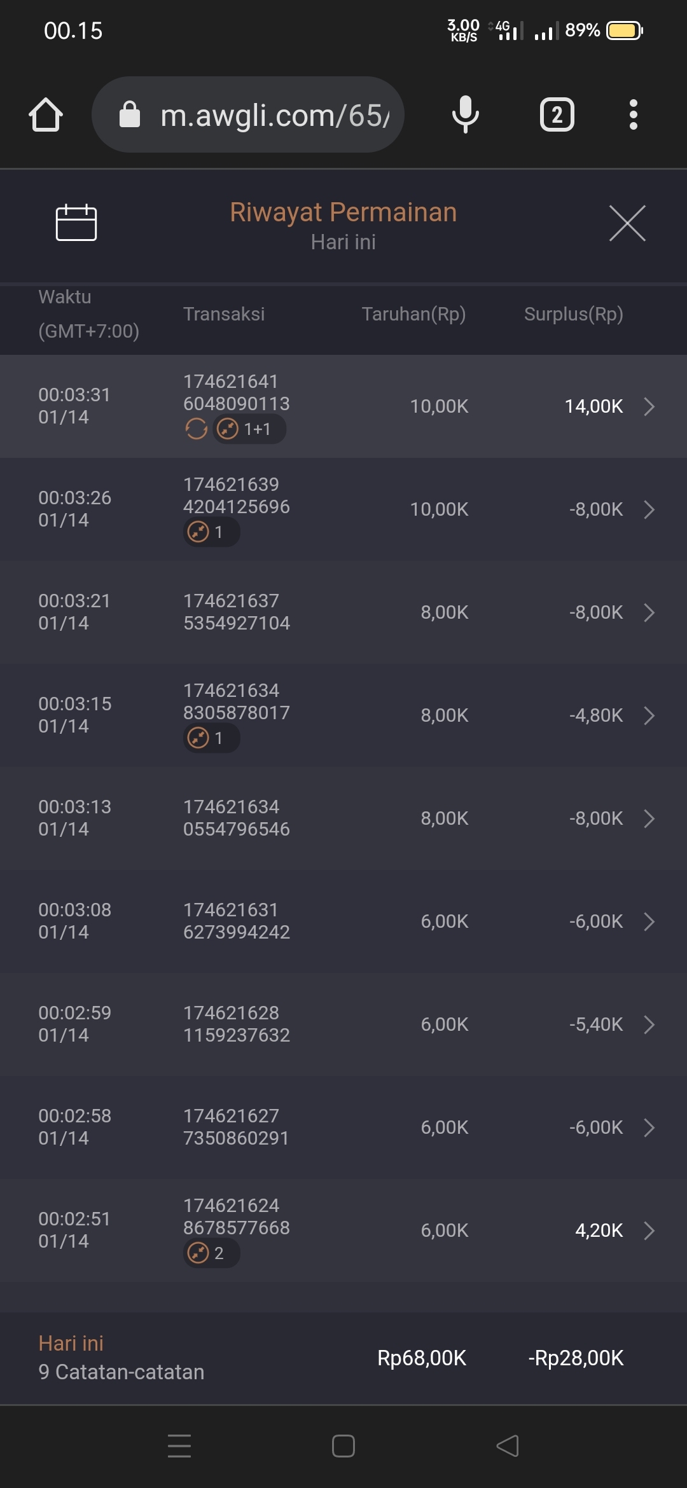Select the 00:02:58 transaction row
Image resolution: width=687 pixels, height=1488 pixels.
click(343, 1127)
